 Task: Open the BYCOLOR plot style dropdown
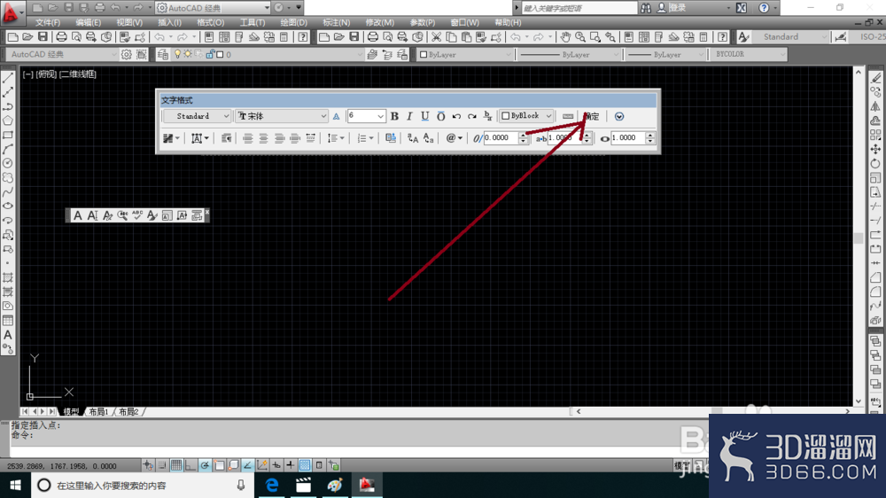tap(748, 54)
